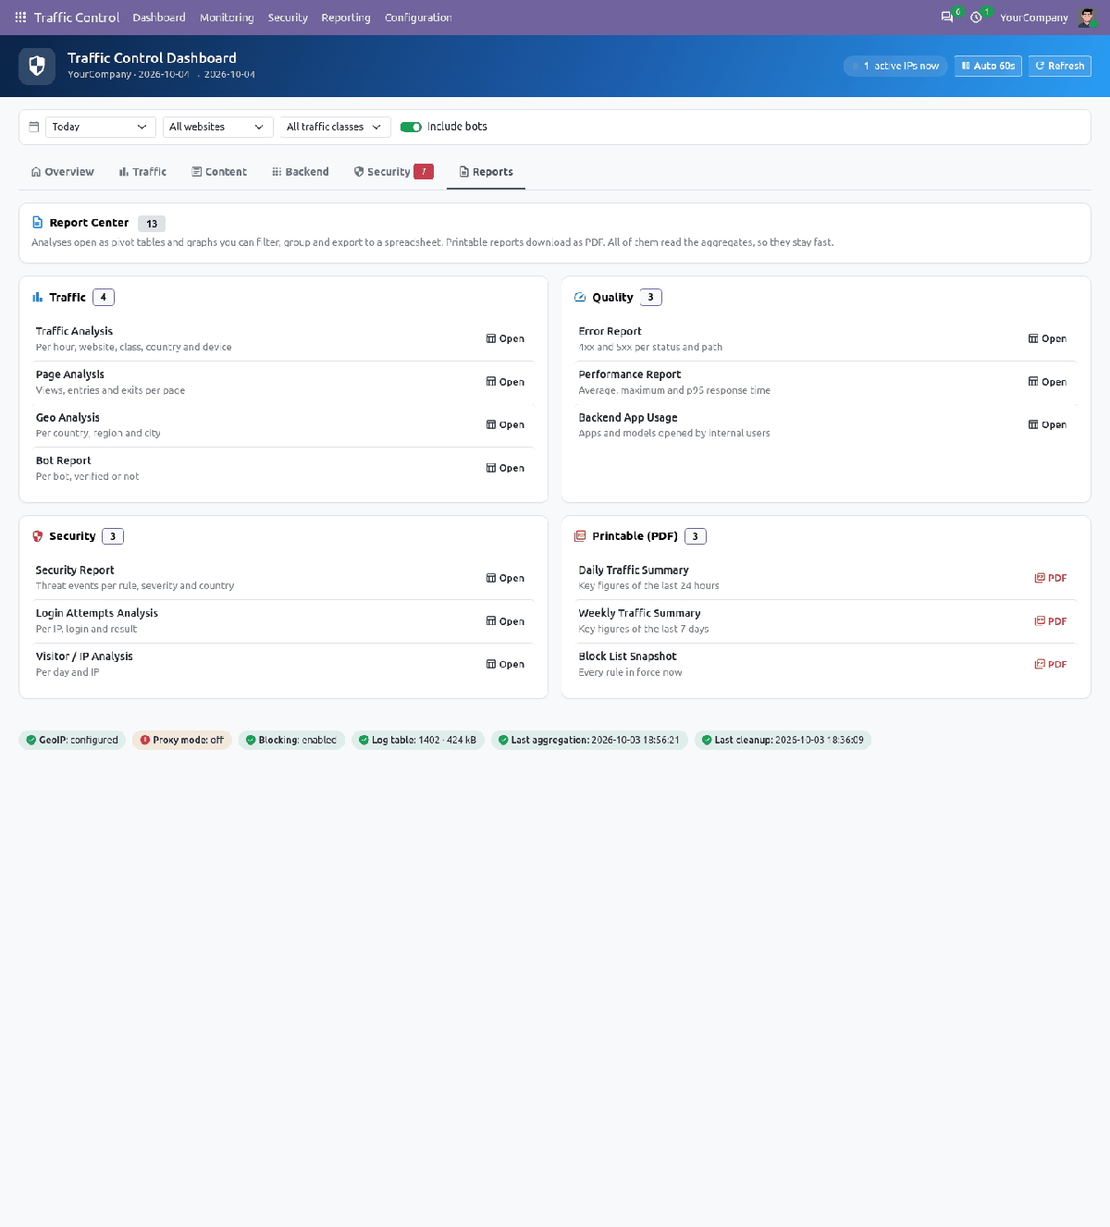Click the Printable (PDF) count badge 3
The image size is (1110, 1227).
[696, 536]
